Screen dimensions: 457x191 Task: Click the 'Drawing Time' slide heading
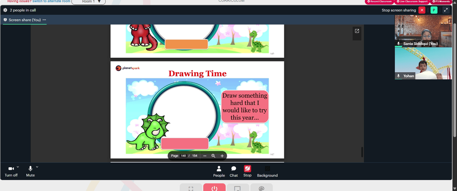tap(197, 73)
